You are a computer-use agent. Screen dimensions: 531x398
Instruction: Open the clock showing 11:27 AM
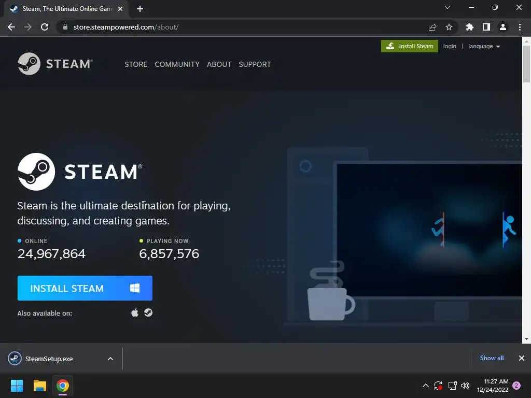click(x=493, y=386)
